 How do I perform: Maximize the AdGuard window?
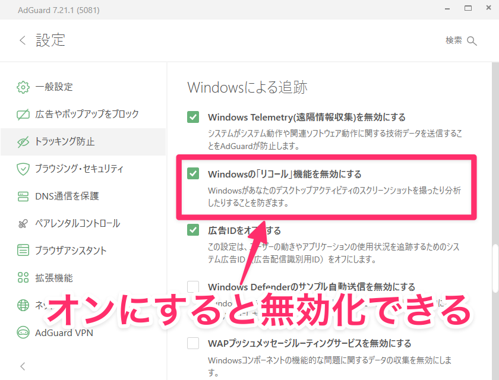point(468,8)
